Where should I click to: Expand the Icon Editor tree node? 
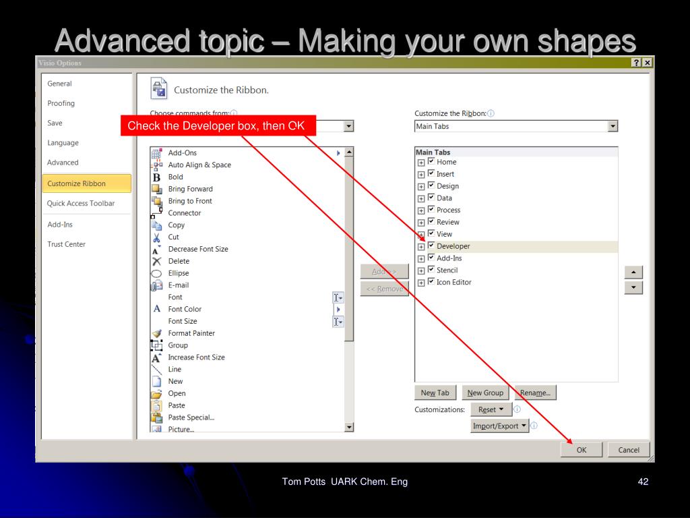coord(421,283)
